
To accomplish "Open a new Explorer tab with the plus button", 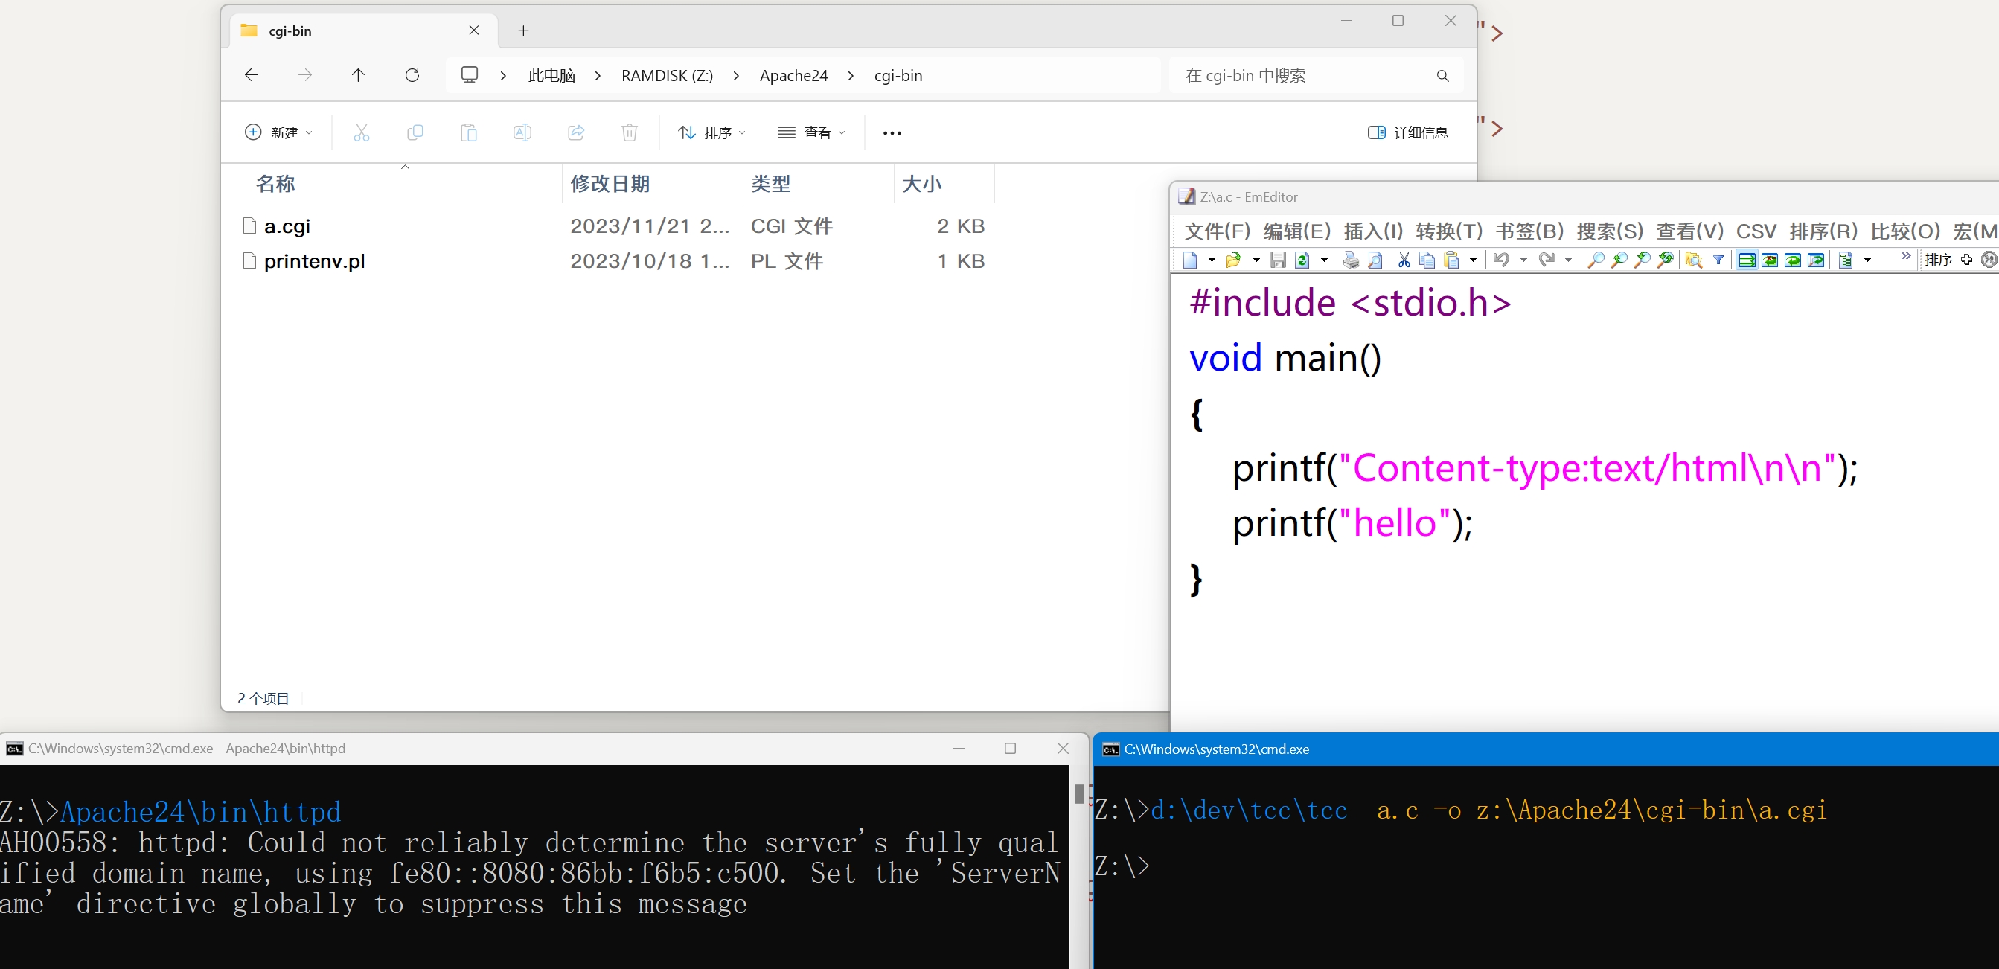I will (524, 31).
